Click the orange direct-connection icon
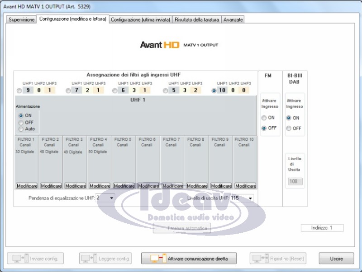The image size is (362, 272). point(158,258)
